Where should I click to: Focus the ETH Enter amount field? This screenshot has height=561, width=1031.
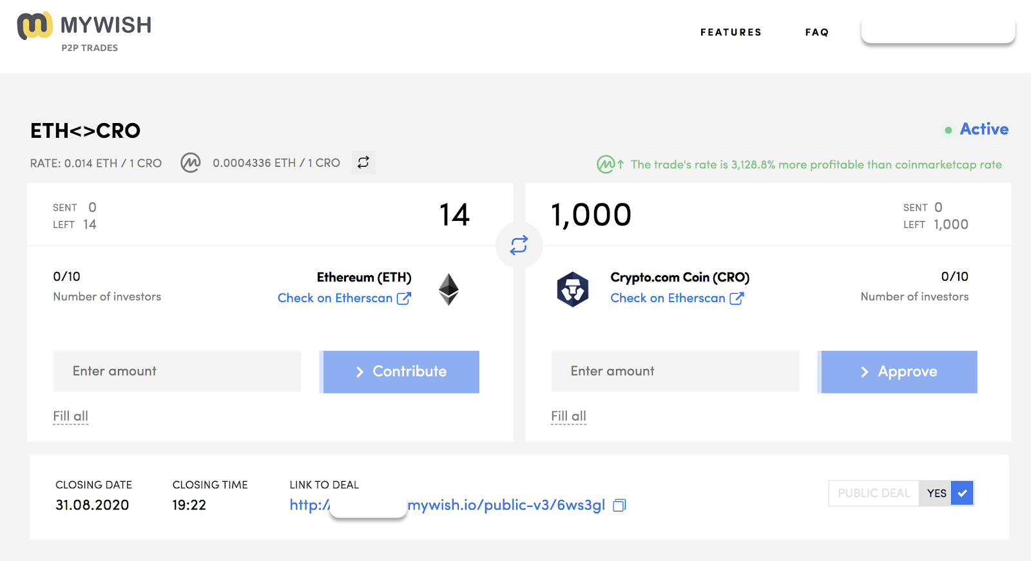pos(177,371)
